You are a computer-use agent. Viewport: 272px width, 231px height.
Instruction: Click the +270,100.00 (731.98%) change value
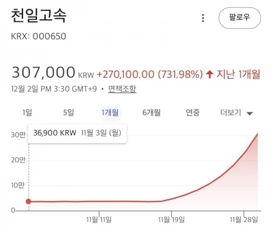(x=150, y=74)
